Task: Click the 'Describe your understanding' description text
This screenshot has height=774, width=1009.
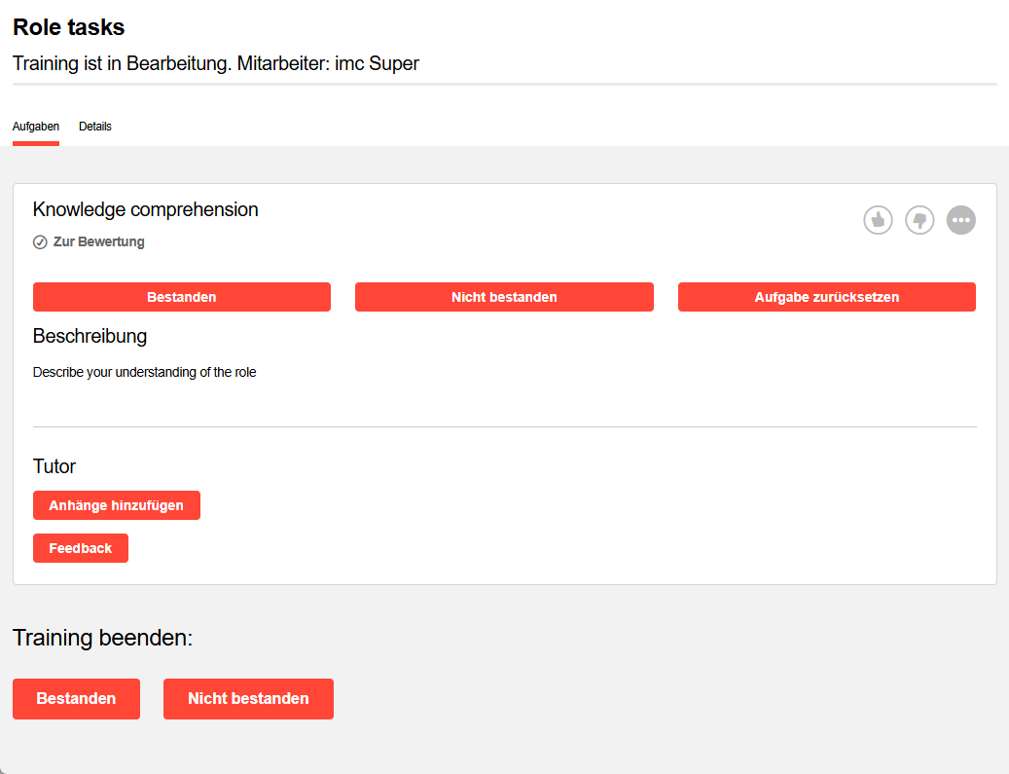Action: 145,372
